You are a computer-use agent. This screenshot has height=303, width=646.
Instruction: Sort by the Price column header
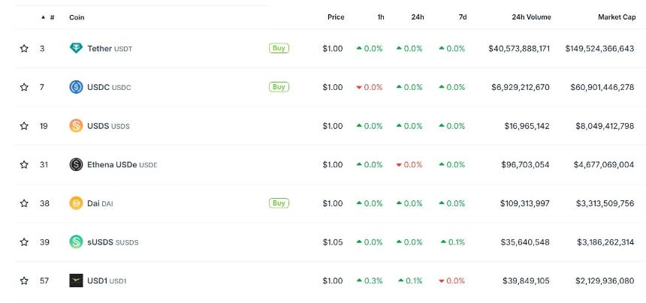tap(336, 17)
